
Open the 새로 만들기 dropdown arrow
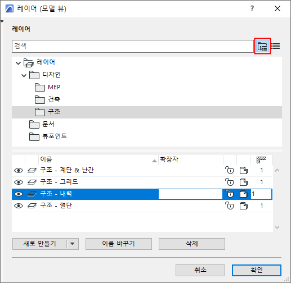[73, 244]
